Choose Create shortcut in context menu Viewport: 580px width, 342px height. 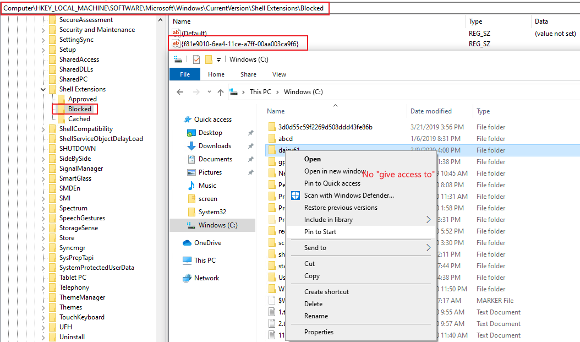pyautogui.click(x=360, y=292)
